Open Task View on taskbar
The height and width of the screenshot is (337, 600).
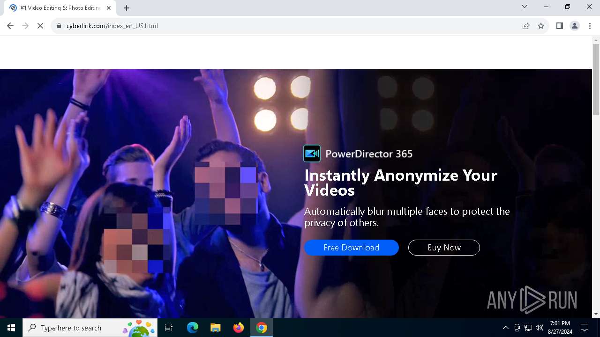pos(169,328)
